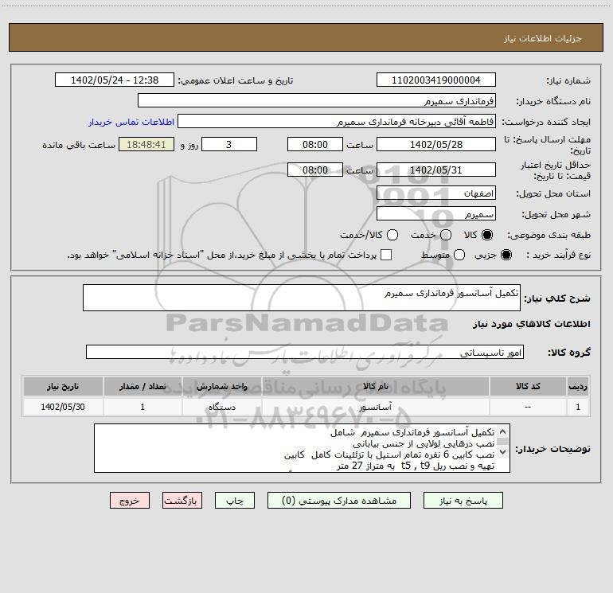Click the واحد شمارش column header
Screen dimensions: 613x593
point(221,386)
